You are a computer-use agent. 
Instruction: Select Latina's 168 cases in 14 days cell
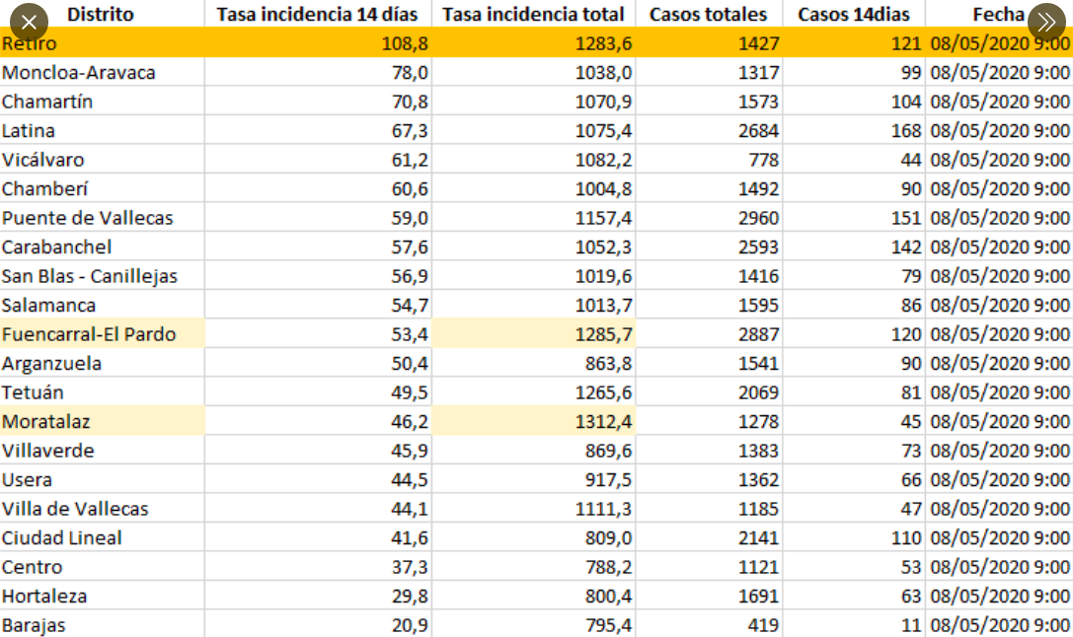pyautogui.click(x=854, y=130)
